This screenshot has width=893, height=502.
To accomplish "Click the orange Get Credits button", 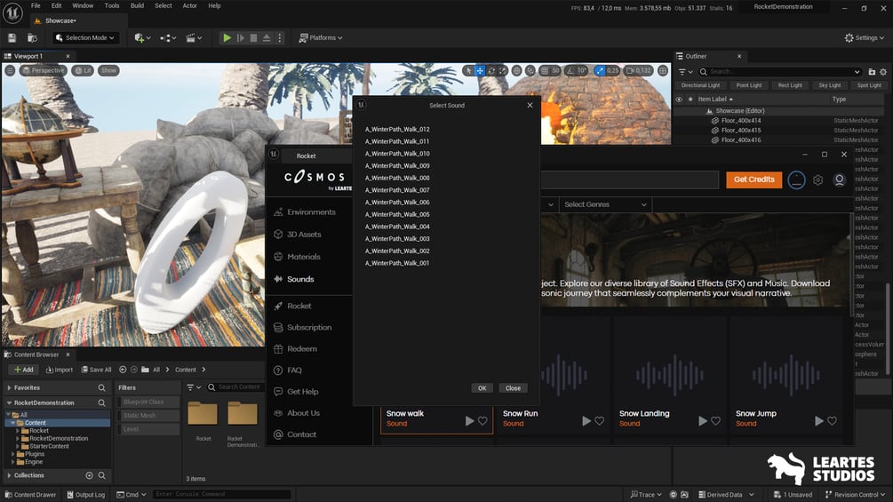I will (x=754, y=179).
